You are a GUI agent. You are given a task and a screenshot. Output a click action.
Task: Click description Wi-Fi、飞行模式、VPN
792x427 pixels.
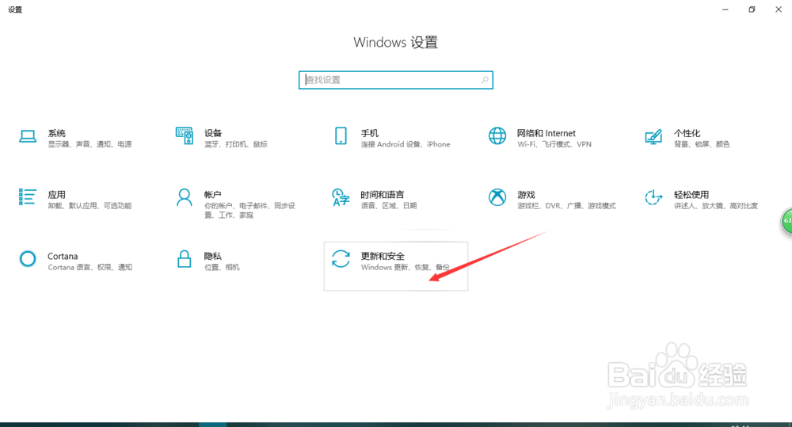554,144
